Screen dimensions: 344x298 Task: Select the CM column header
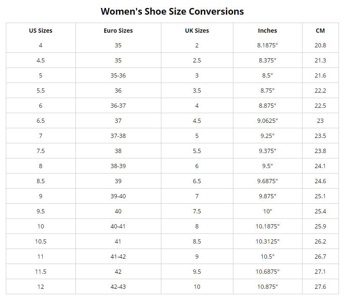point(320,31)
